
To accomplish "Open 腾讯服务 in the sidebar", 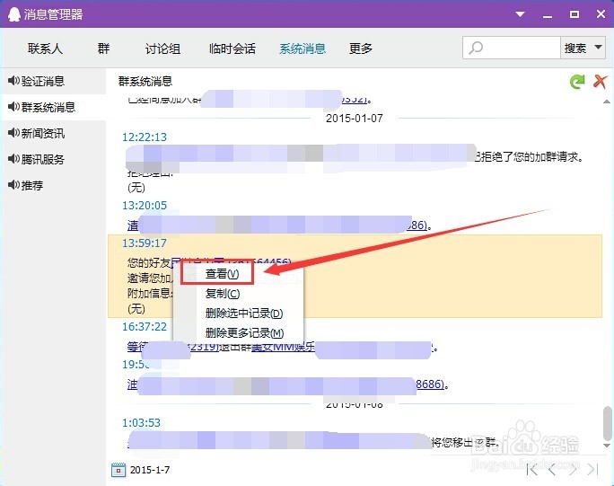I will 53,159.
